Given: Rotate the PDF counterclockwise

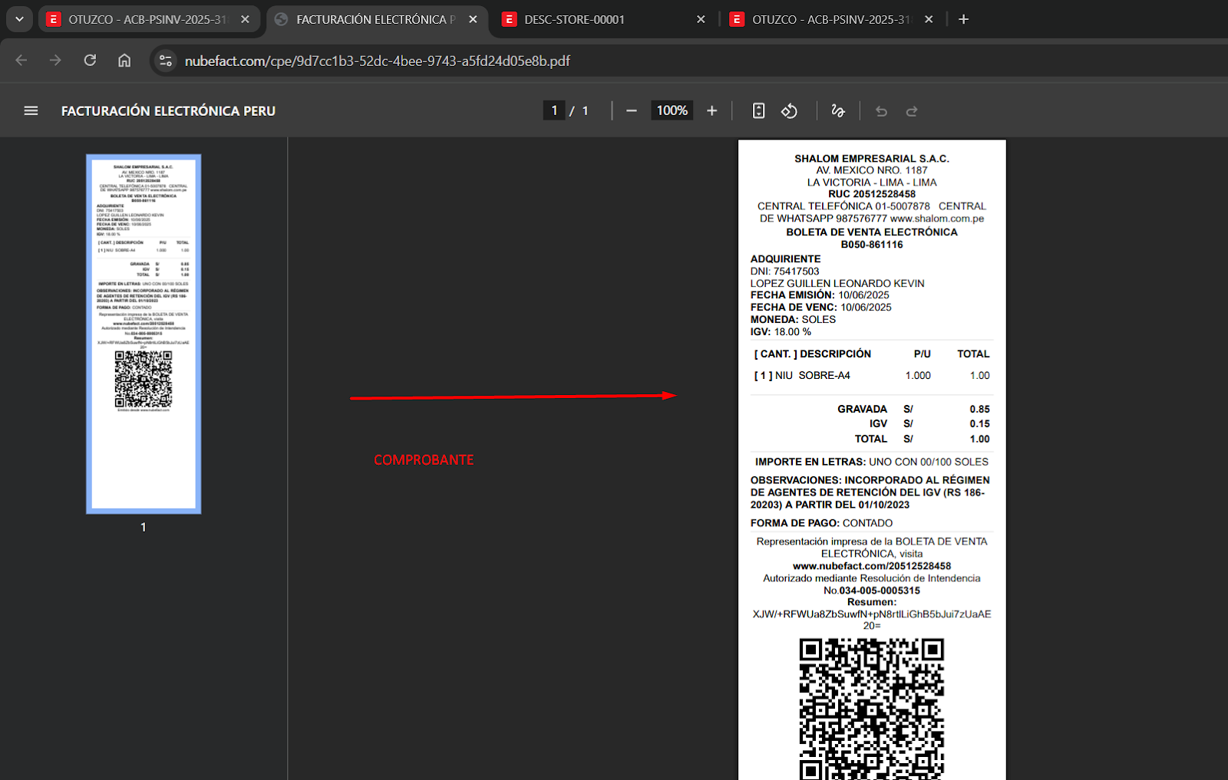Looking at the screenshot, I should [789, 111].
